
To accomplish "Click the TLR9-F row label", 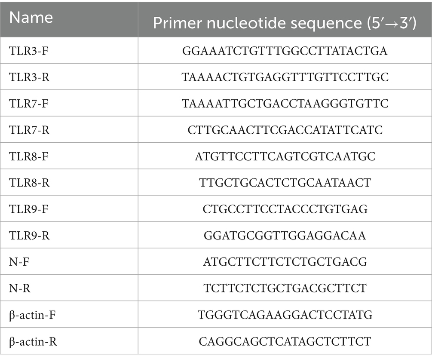I will pos(29,209).
